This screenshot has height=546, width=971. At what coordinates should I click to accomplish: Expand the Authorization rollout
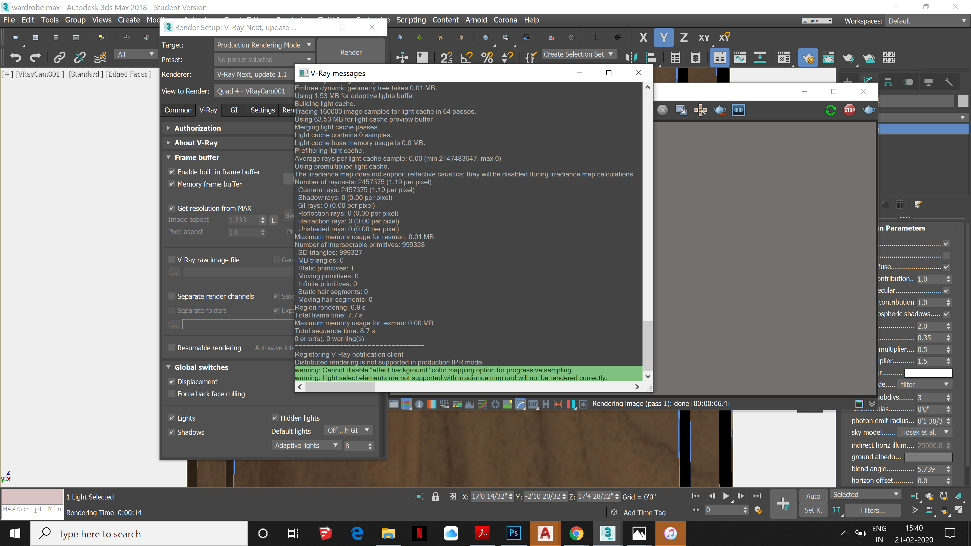click(x=197, y=128)
